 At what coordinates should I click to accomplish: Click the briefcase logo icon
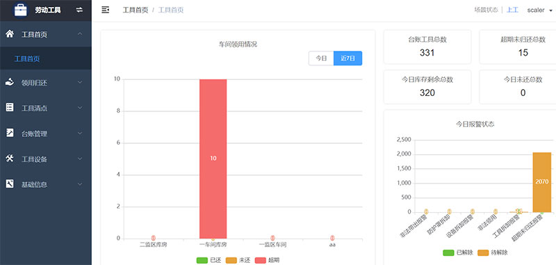click(21, 10)
